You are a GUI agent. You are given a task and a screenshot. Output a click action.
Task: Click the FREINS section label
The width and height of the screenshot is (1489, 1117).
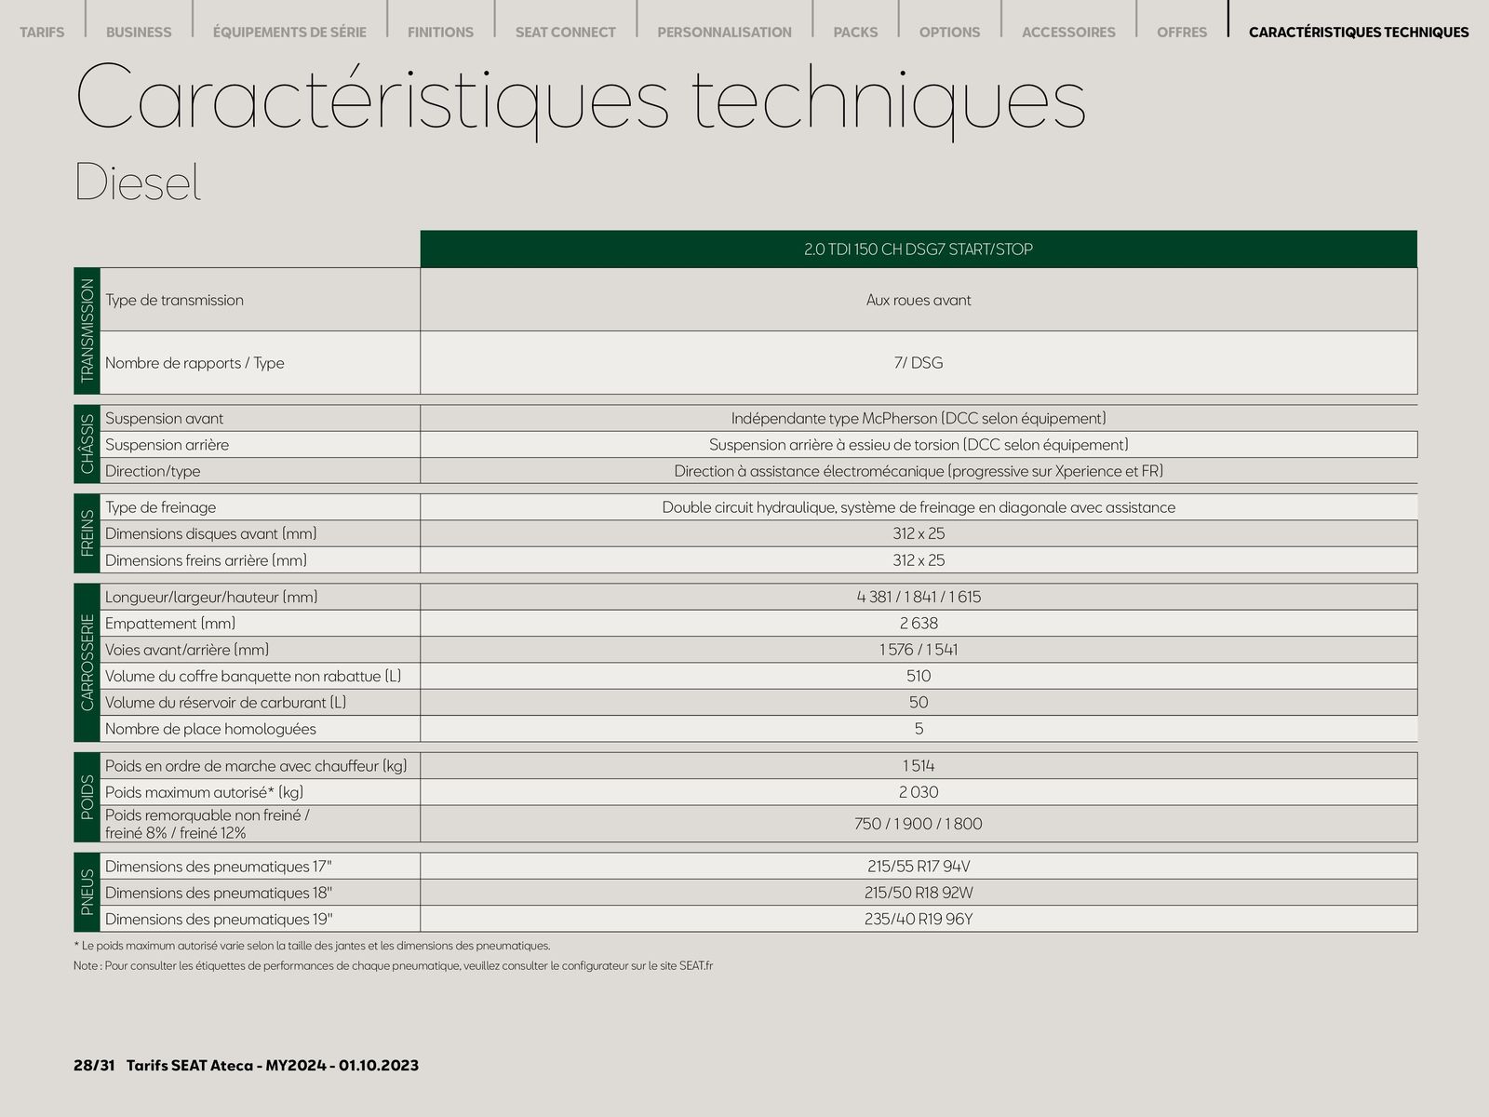point(87,533)
